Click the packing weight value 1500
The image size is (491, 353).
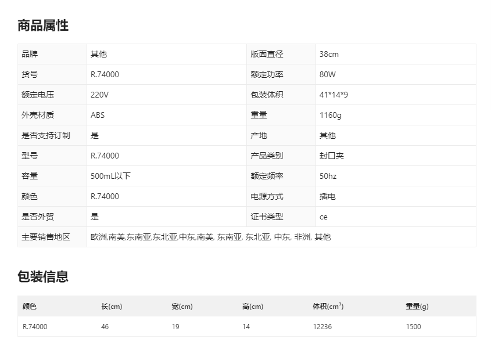pyautogui.click(x=413, y=326)
